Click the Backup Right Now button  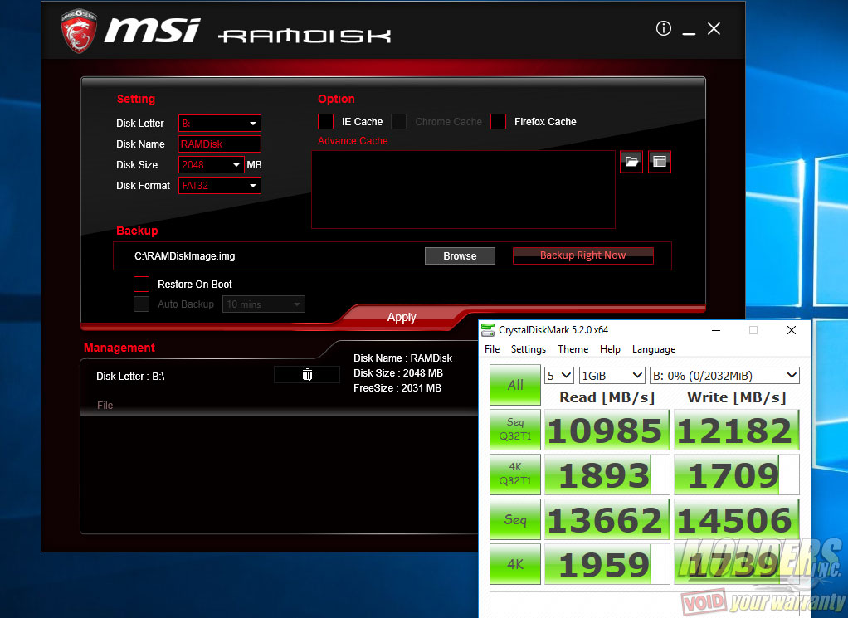tap(582, 255)
